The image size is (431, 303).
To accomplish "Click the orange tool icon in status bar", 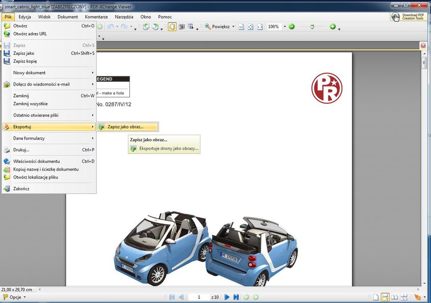I will coord(417,297).
